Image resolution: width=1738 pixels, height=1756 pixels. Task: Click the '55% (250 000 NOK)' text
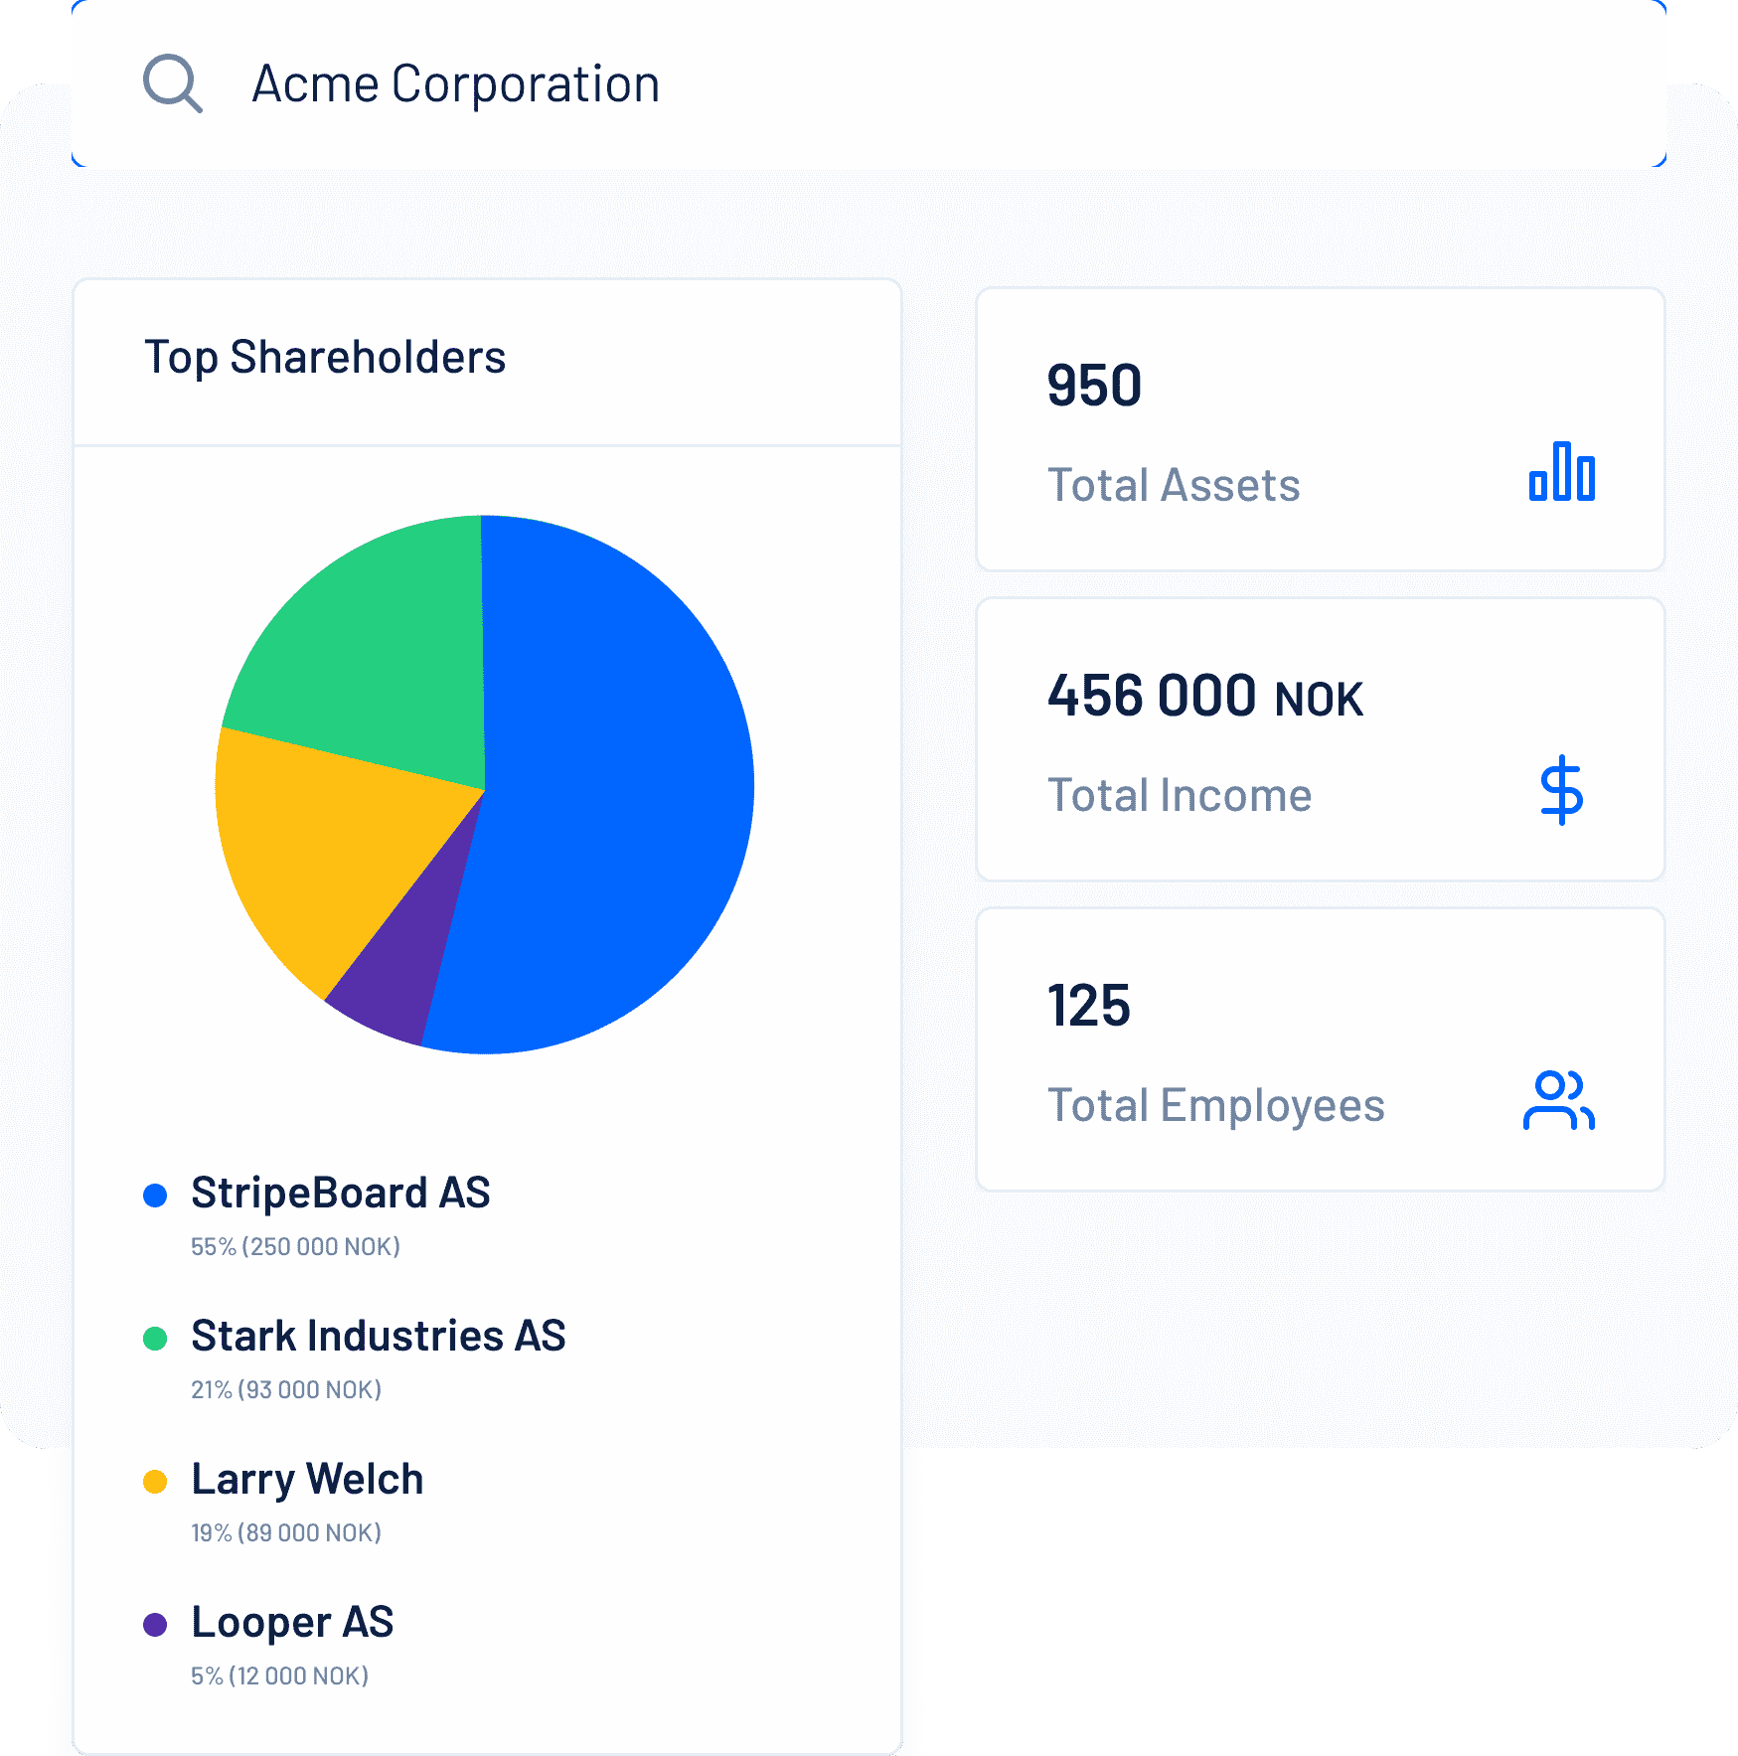click(295, 1246)
